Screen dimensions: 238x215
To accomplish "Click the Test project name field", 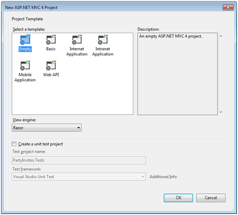I will 78,160.
